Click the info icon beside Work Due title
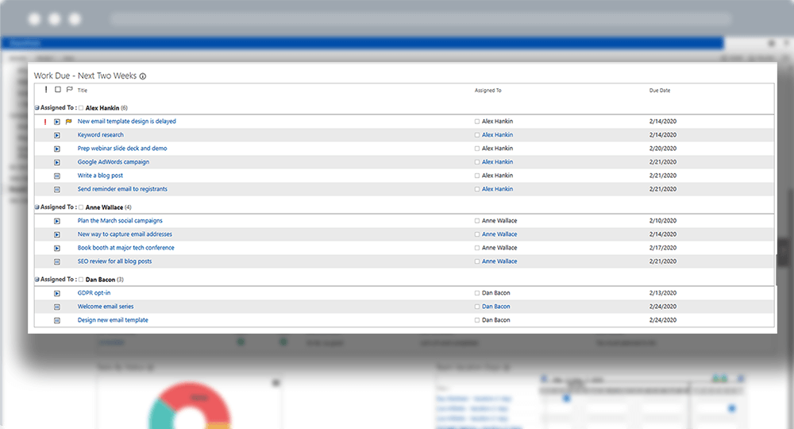The image size is (794, 429). pos(143,76)
